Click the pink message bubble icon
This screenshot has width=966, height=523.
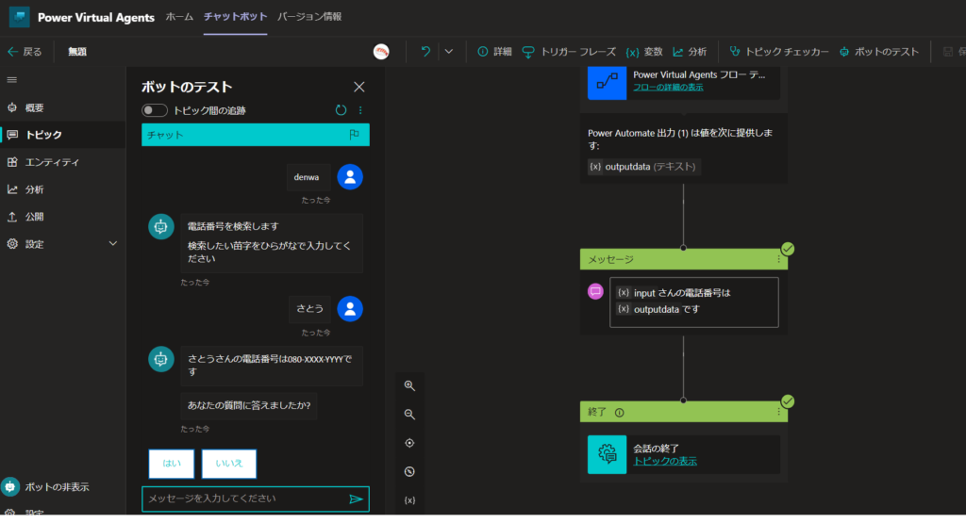tap(595, 291)
